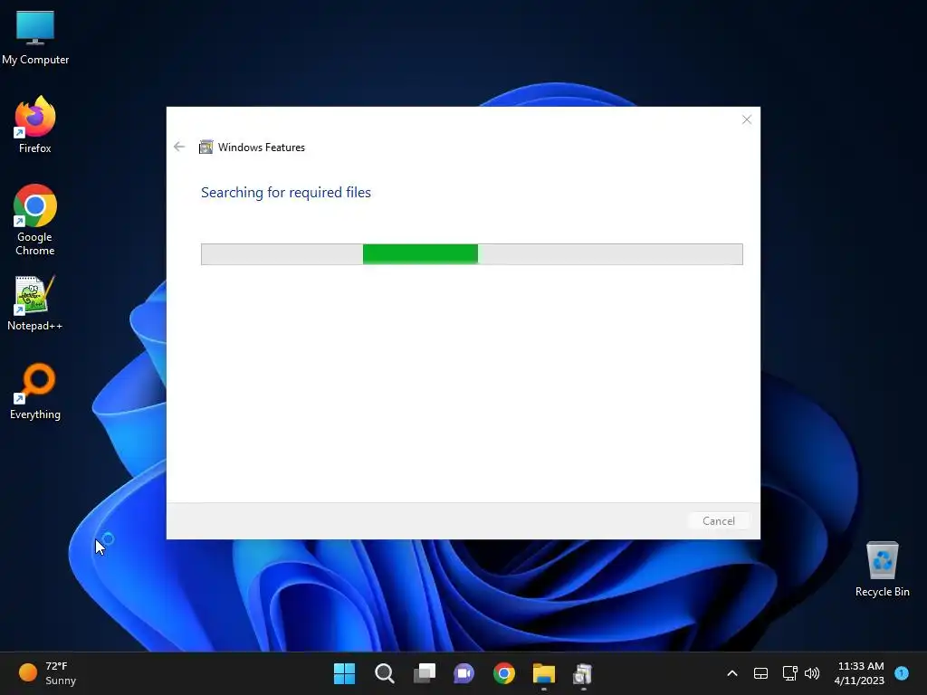Image resolution: width=927 pixels, height=695 pixels.
Task: Open File Explorer from taskbar
Action: (544, 673)
